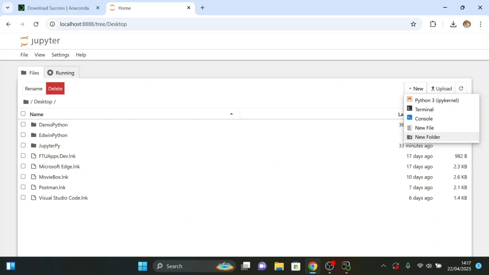Reload the page in Chrome

(x=36, y=24)
